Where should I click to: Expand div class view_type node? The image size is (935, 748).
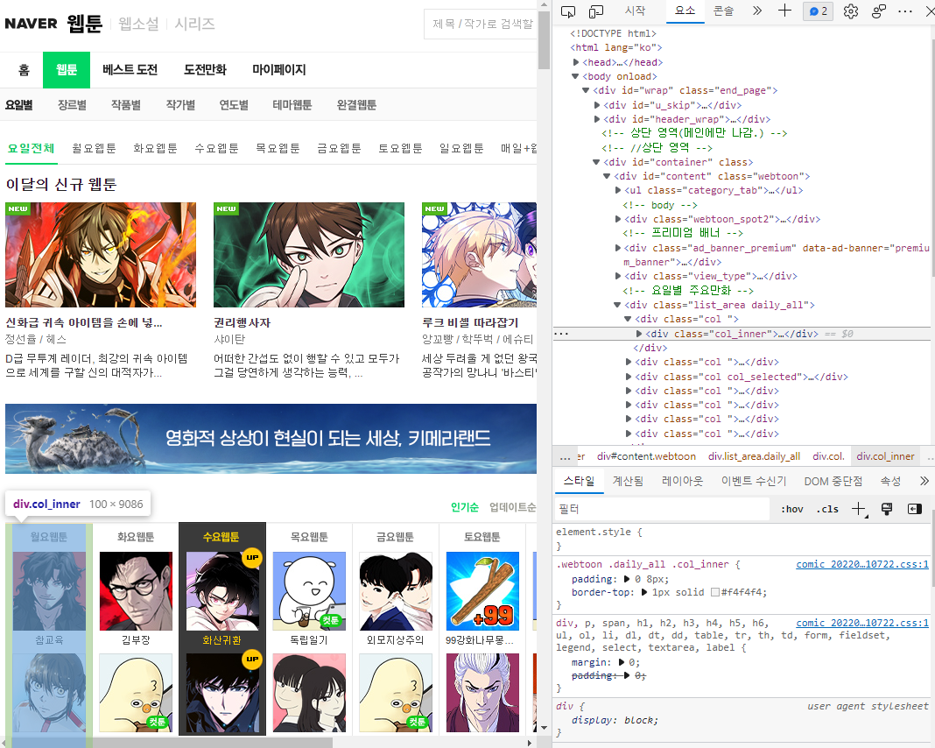(618, 276)
